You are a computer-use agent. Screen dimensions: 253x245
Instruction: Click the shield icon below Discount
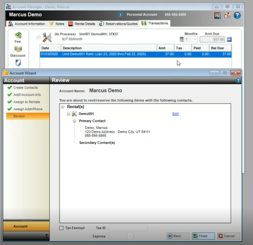pyautogui.click(x=18, y=63)
